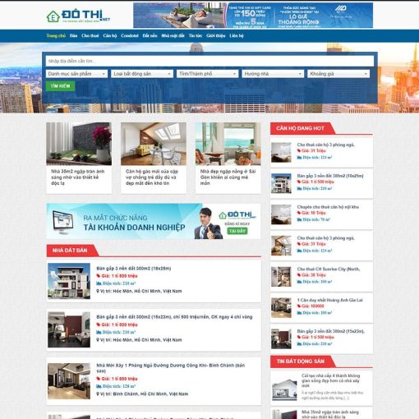Open the NHÀ ĐẤT BÁN section header
This screenshot has height=419, width=419.
point(70,251)
